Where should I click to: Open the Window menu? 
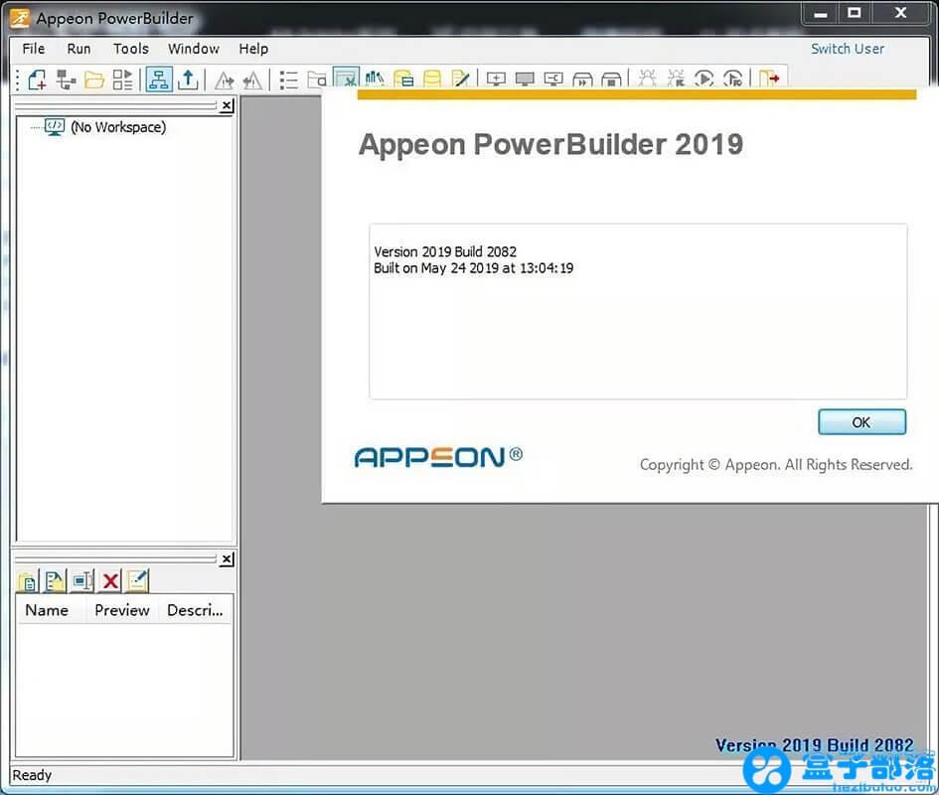pos(193,48)
